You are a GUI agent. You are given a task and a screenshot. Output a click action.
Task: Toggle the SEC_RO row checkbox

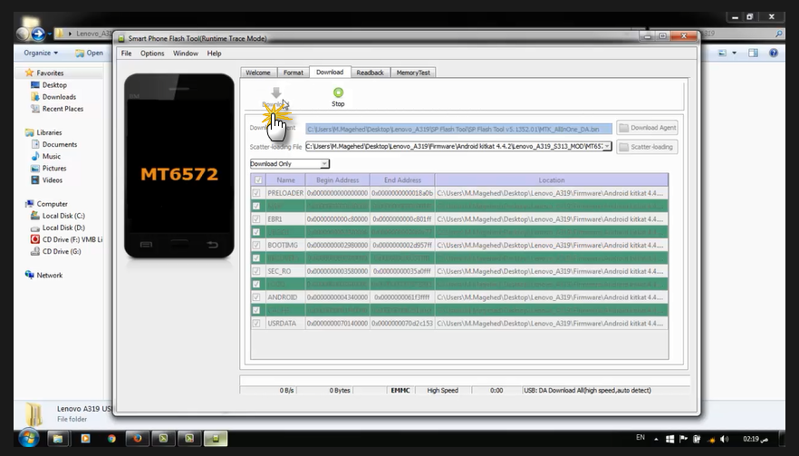click(x=256, y=271)
